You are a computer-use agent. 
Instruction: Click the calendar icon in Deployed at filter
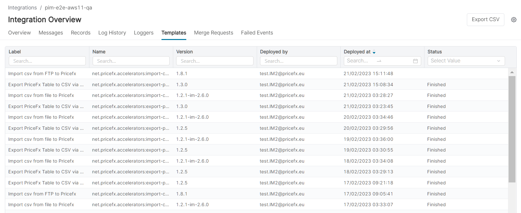point(415,61)
